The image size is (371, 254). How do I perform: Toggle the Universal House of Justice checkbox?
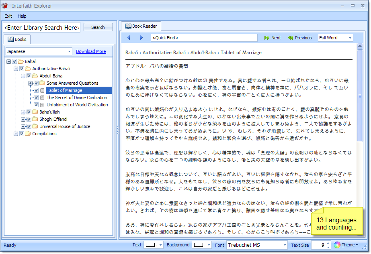pos(29,126)
